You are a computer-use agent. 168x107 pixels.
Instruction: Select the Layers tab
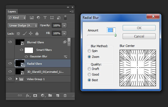coord(12,12)
